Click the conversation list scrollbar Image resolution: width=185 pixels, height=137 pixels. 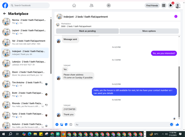click(x=51, y=46)
